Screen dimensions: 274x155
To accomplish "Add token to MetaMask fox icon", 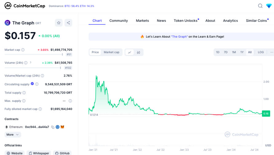I will tap(62, 127).
